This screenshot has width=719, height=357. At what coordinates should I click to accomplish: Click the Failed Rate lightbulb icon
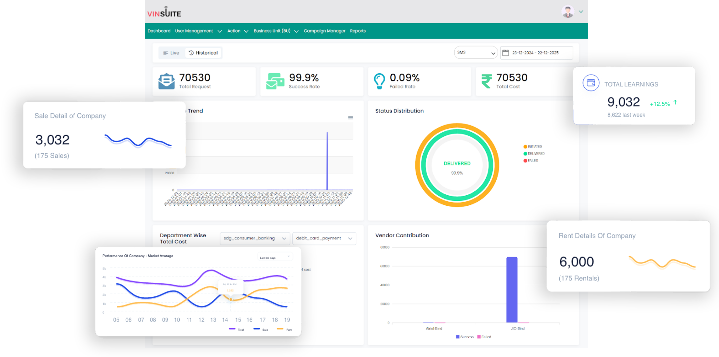[x=379, y=81]
